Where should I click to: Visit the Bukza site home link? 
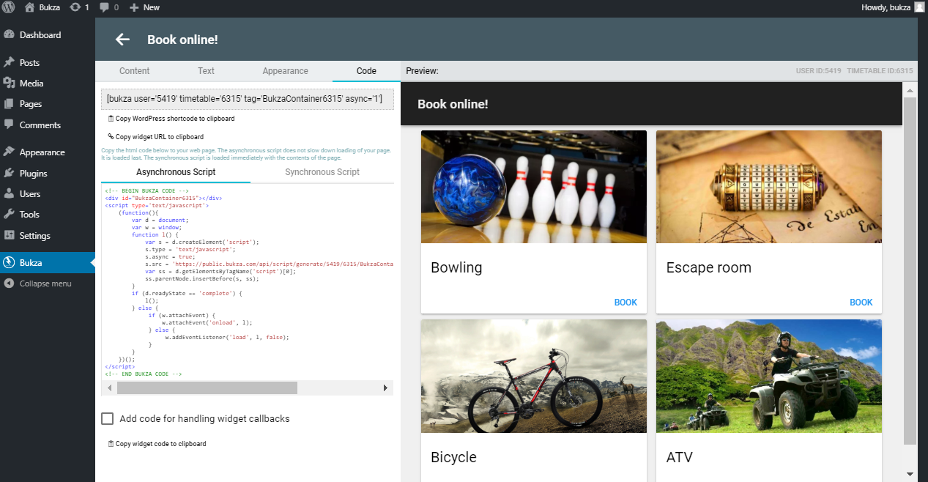coord(42,7)
